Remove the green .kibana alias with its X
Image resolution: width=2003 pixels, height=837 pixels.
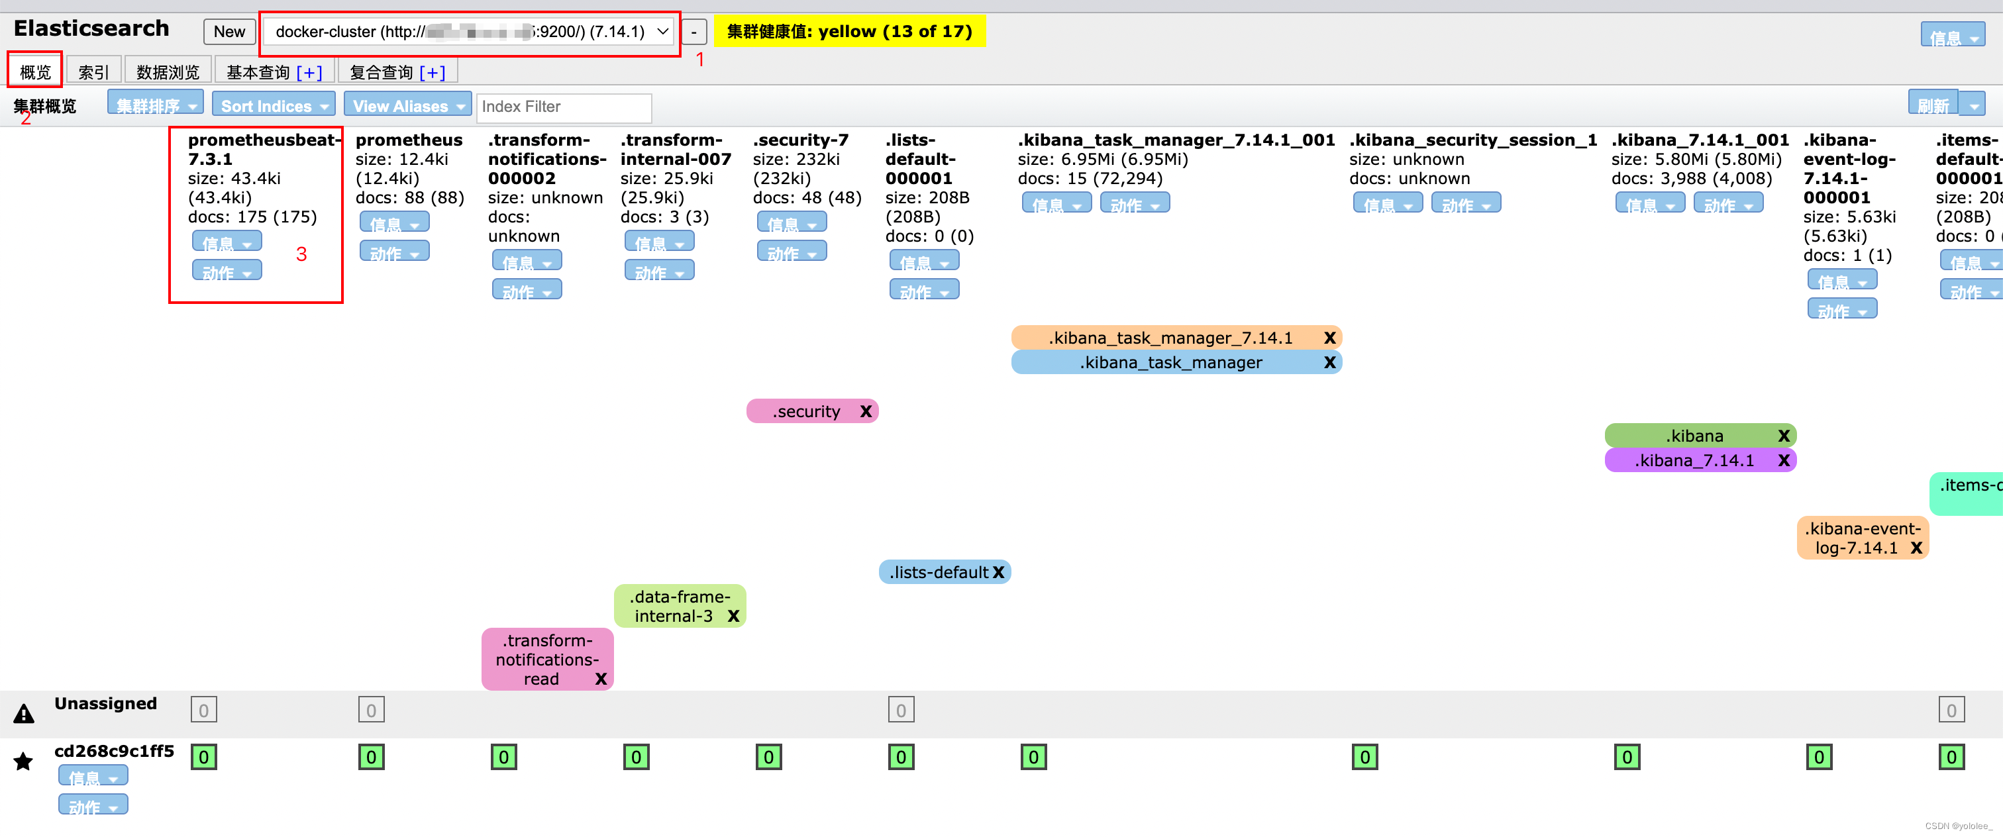[x=1784, y=436]
